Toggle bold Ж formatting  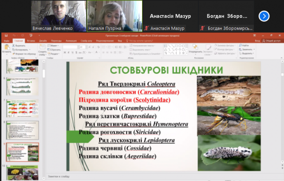[65, 52]
